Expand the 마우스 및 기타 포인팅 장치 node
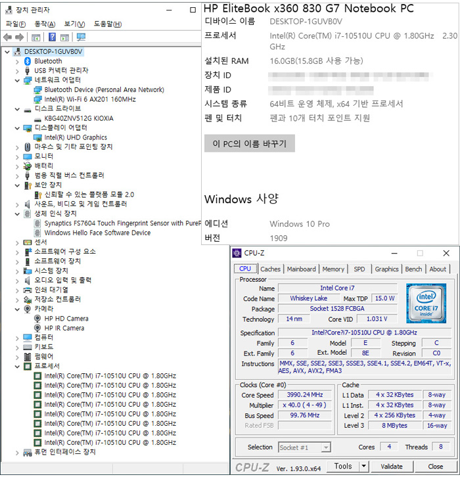This screenshot has height=477, width=460. [17, 148]
